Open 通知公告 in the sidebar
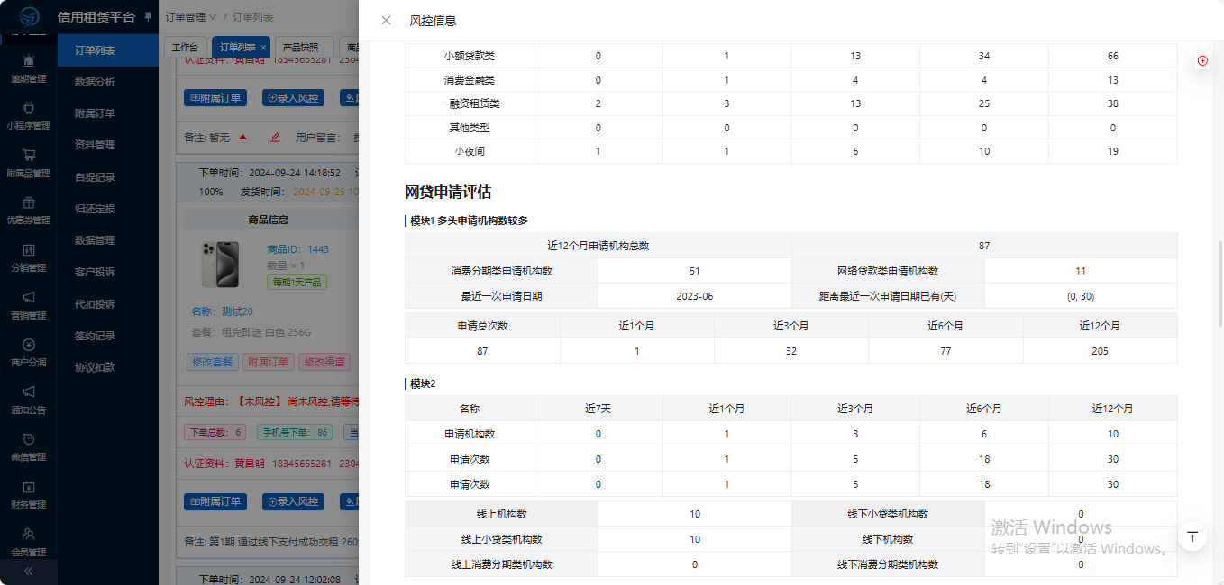The height and width of the screenshot is (585, 1224). (28, 400)
